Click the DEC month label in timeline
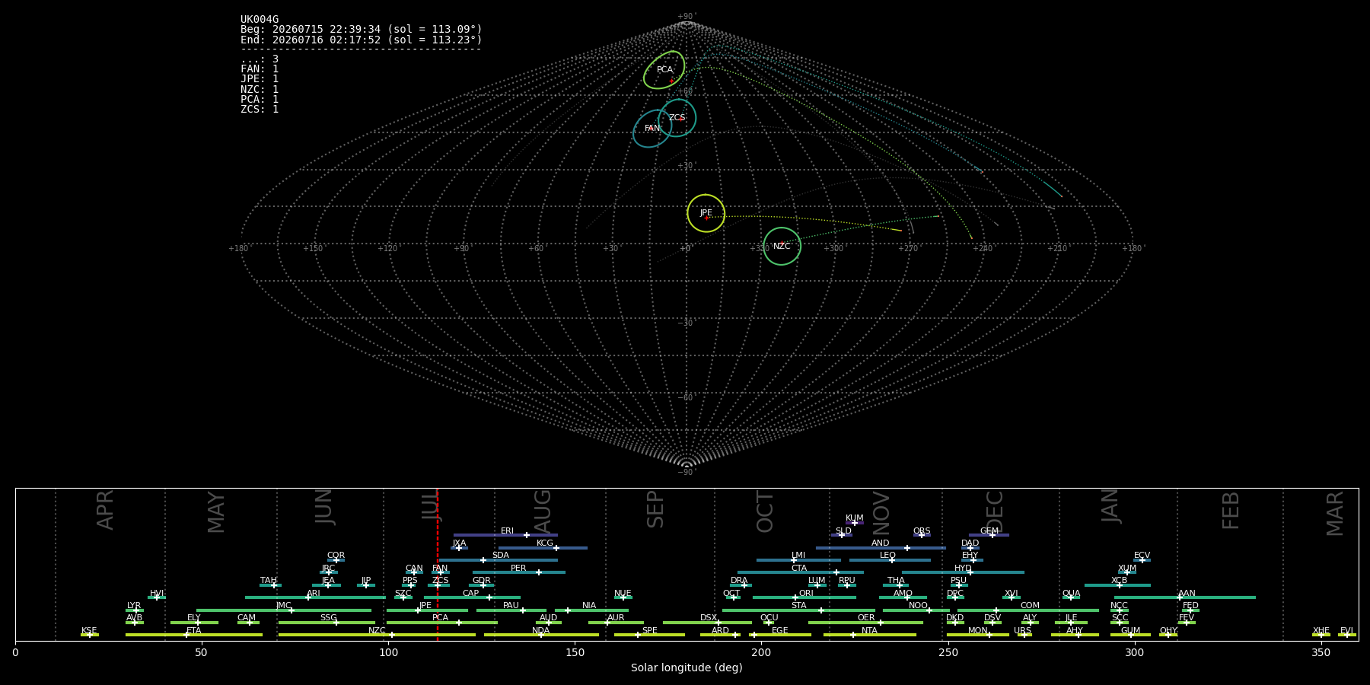 point(996,511)
